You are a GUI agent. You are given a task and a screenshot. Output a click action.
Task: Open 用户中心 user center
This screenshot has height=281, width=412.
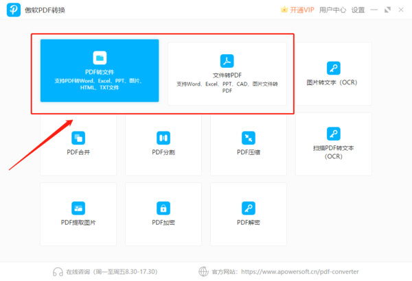333,10
